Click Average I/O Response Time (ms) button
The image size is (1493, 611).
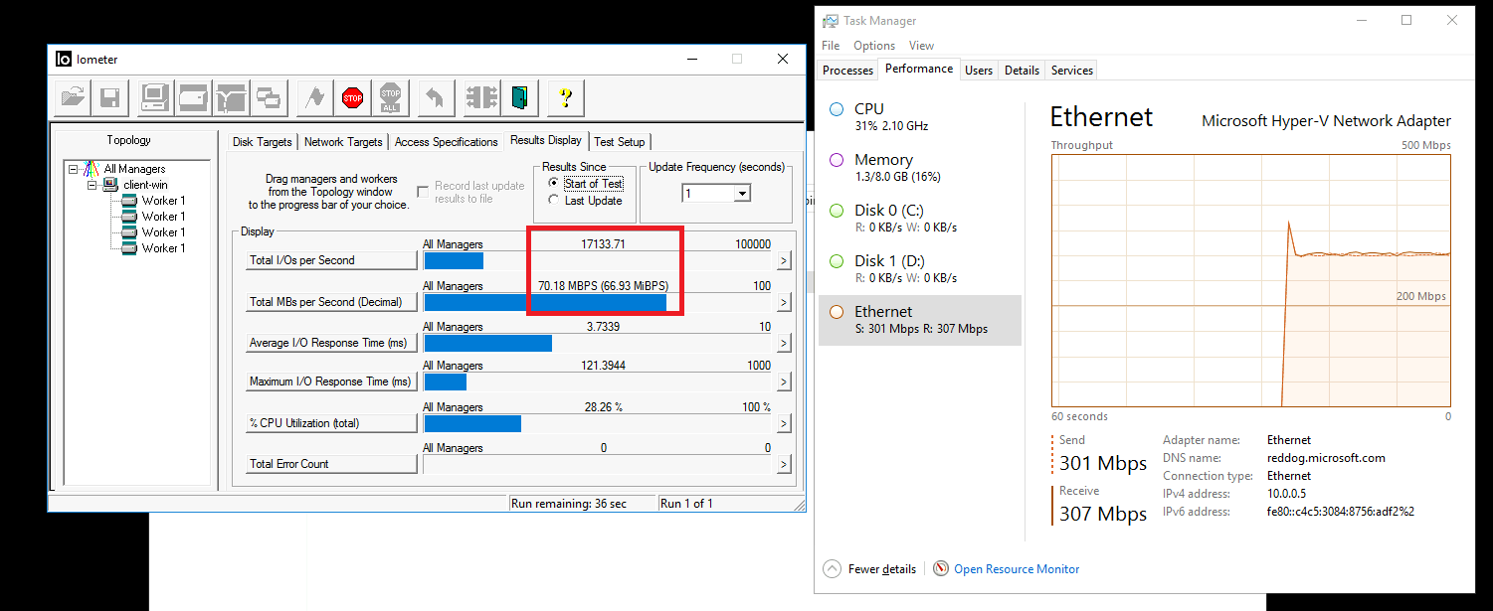tap(331, 343)
